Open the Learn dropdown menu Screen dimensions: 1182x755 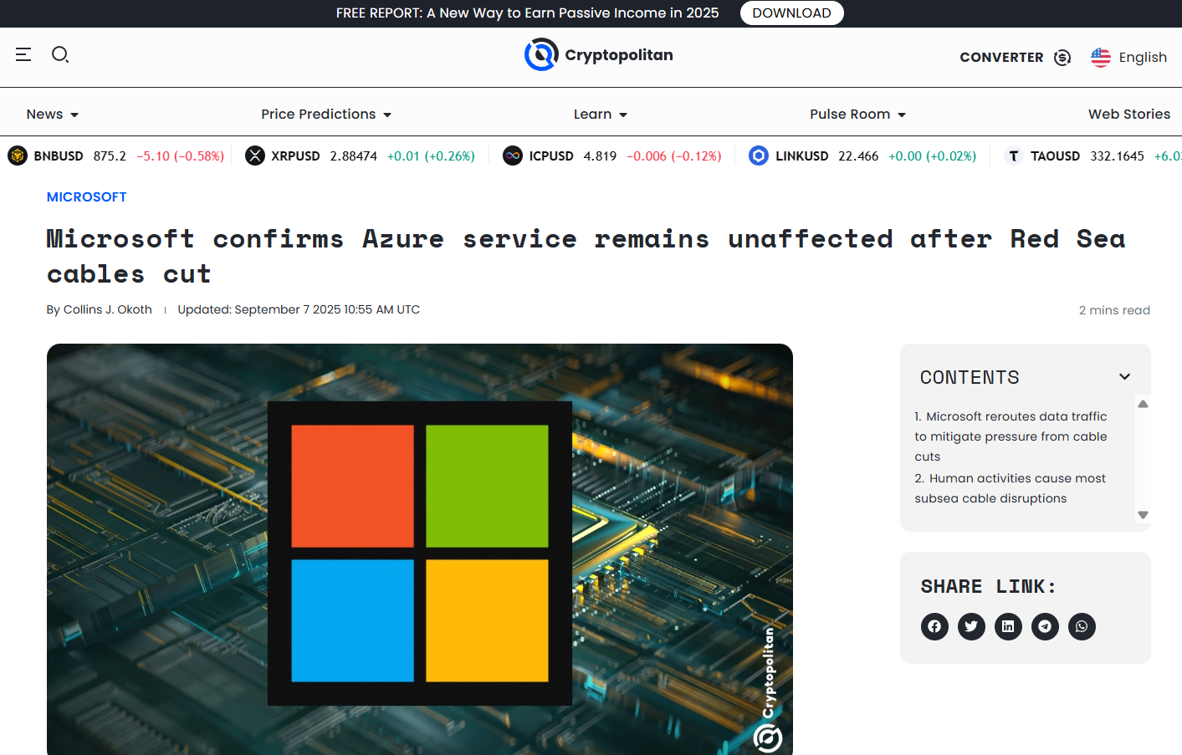600,115
